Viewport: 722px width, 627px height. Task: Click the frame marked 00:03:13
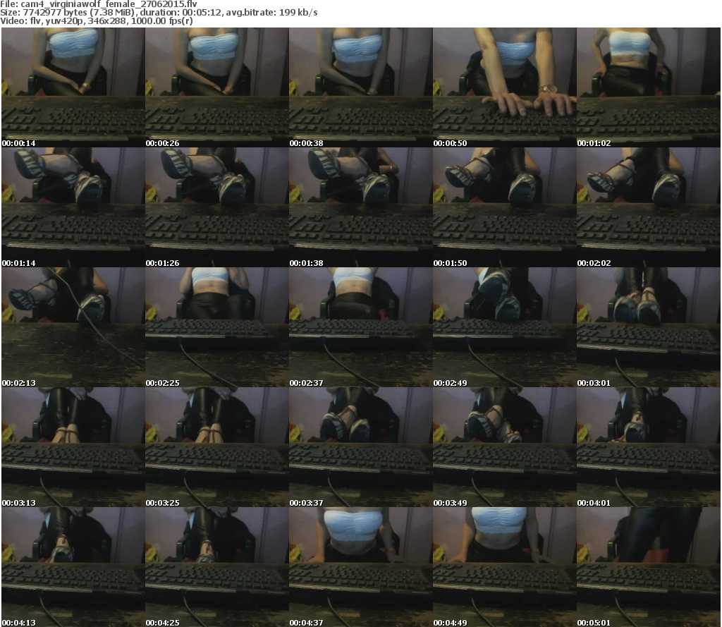coord(73,447)
